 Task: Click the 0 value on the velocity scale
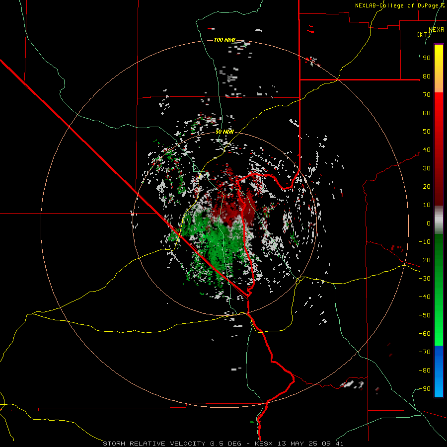(429, 223)
